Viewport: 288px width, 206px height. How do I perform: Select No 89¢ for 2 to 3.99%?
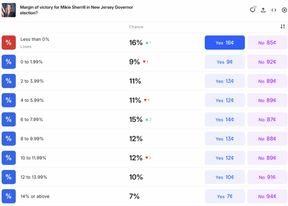267,81
